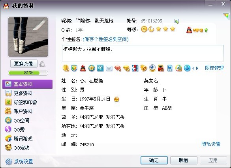
Task: Click the NBA VIP badge icon
Action: point(135,68)
